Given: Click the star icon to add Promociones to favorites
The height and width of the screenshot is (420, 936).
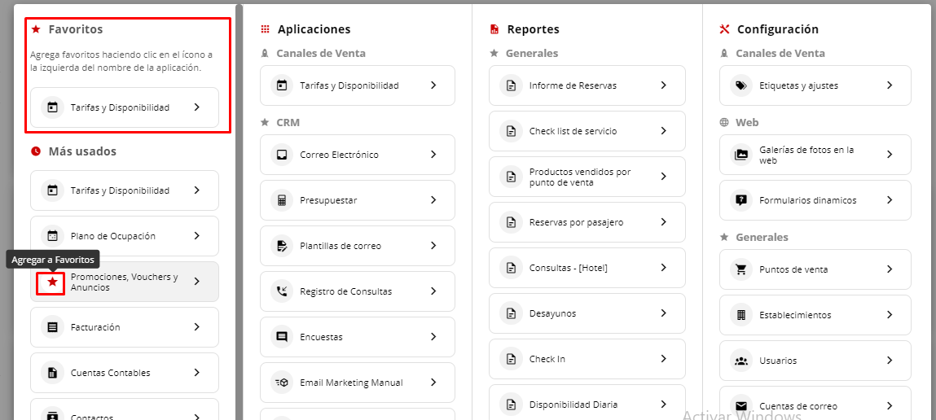Looking at the screenshot, I should coord(52,282).
